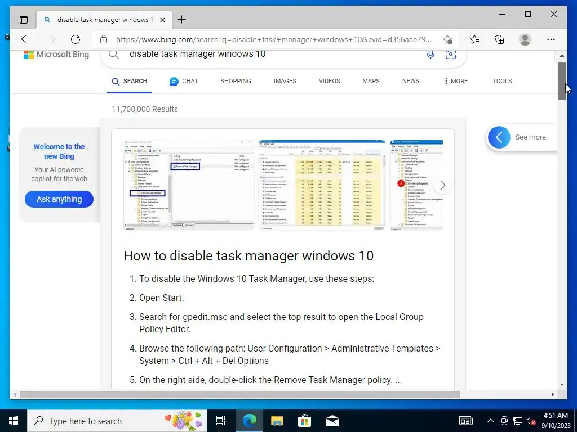Open the SHOPPING results tab
The width and height of the screenshot is (577, 432).
coord(236,81)
